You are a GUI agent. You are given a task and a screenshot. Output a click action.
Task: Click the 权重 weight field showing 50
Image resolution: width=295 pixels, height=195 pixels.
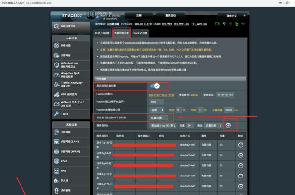tap(190, 126)
